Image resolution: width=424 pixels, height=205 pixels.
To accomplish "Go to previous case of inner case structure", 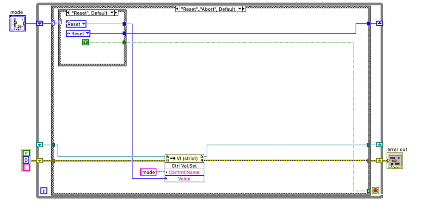I will tap(68, 13).
